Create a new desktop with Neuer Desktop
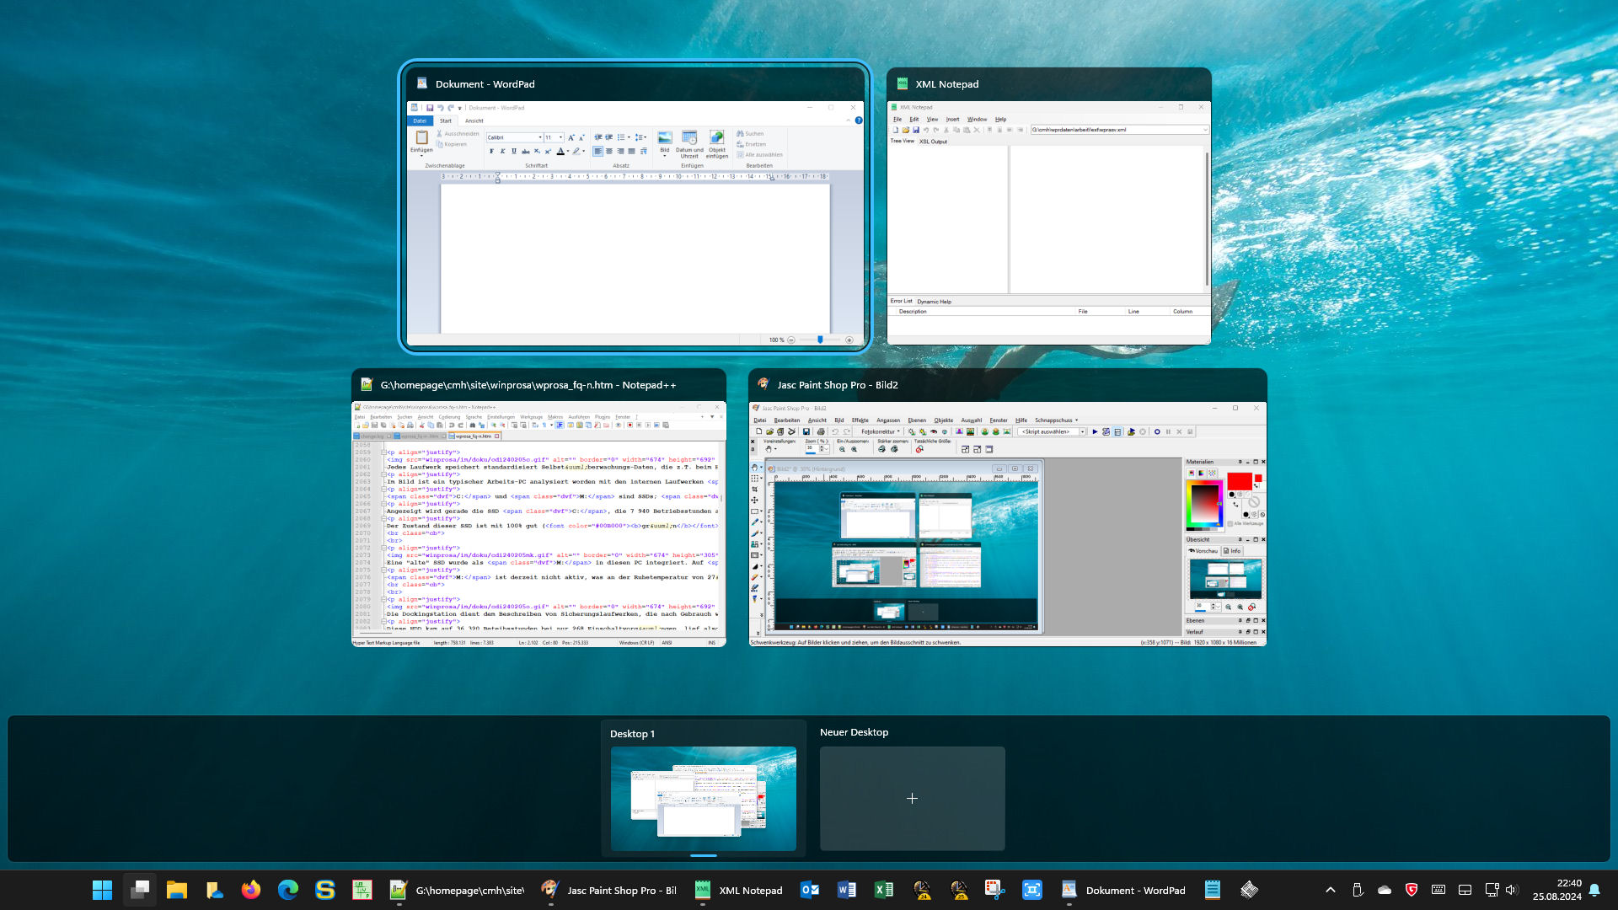The image size is (1618, 910). [912, 798]
